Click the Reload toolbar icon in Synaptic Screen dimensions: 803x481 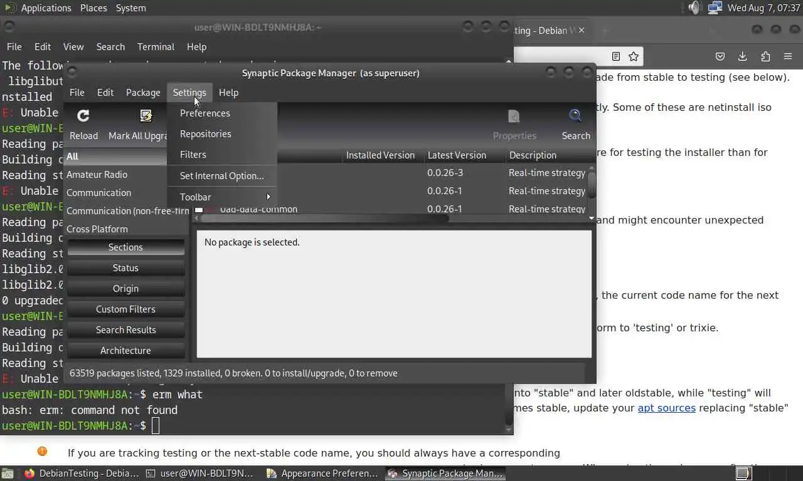pos(83,116)
